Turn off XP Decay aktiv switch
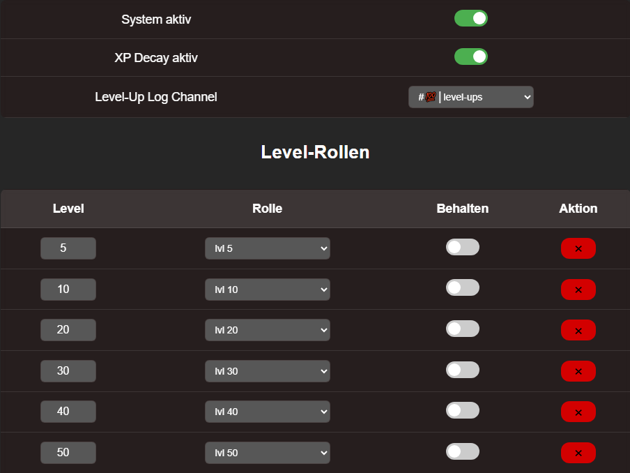This screenshot has width=630, height=473. [470, 57]
